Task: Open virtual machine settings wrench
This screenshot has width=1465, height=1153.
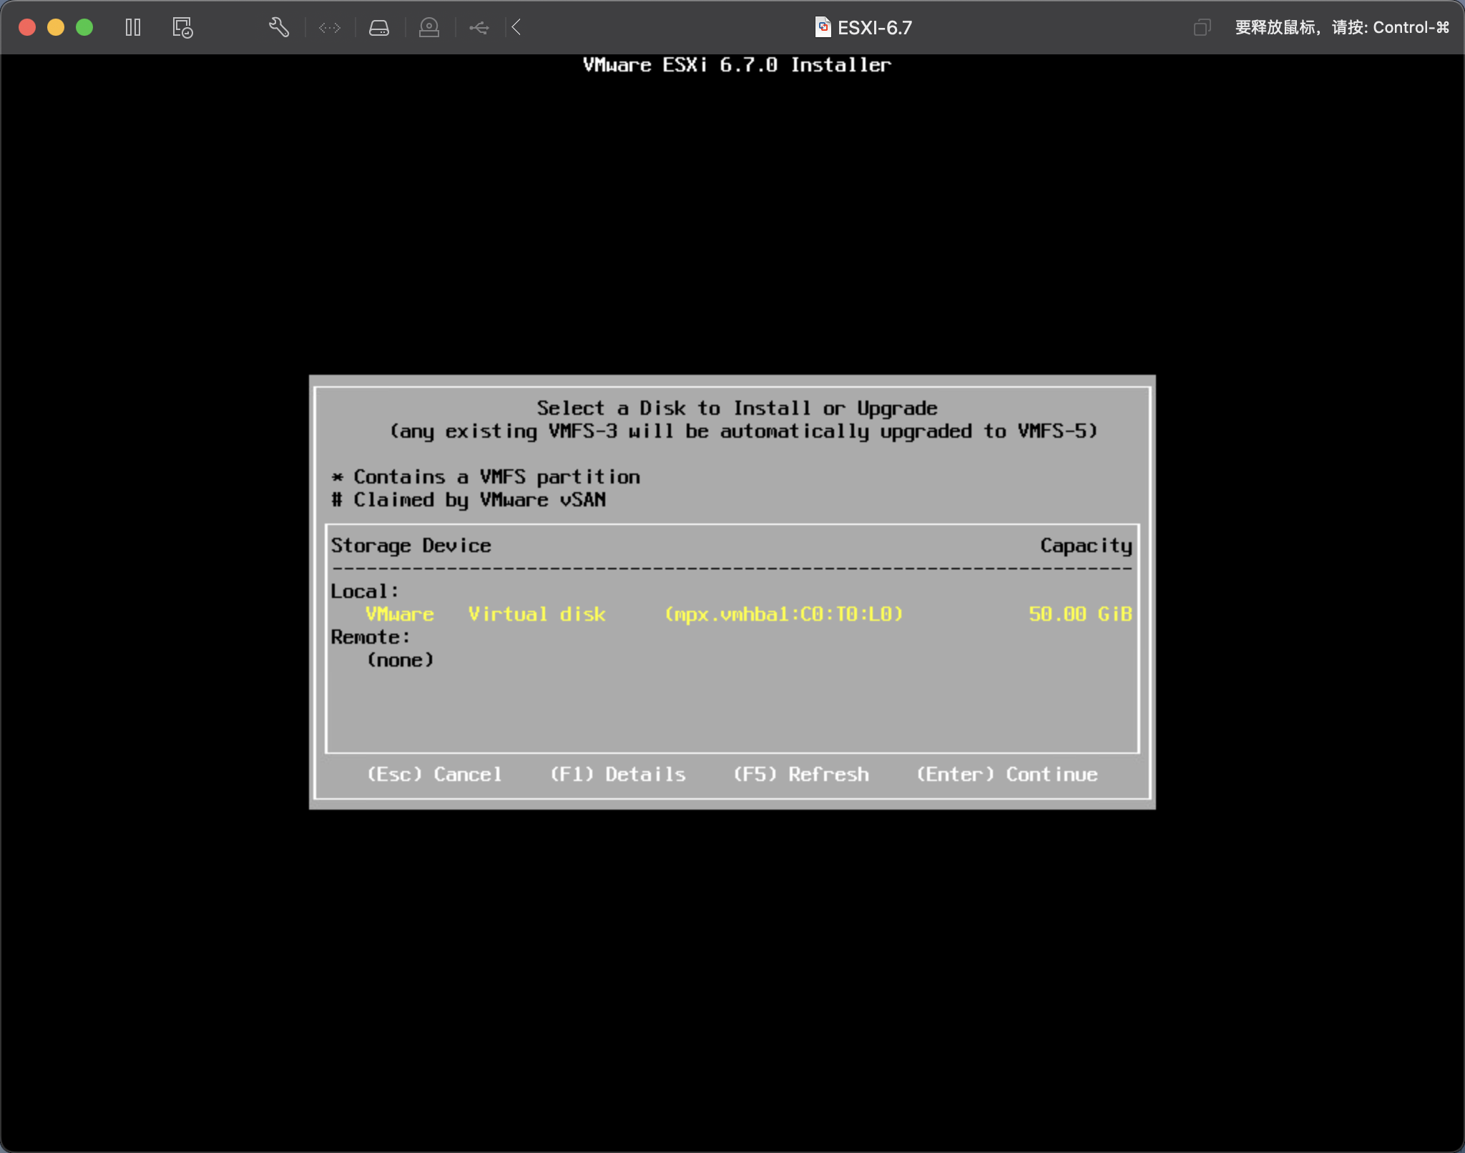Action: [279, 28]
